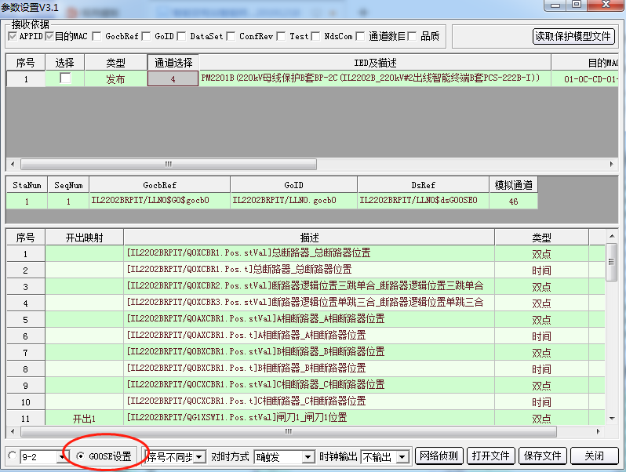
Task: Enable the 品质 checkbox
Action: pos(412,36)
